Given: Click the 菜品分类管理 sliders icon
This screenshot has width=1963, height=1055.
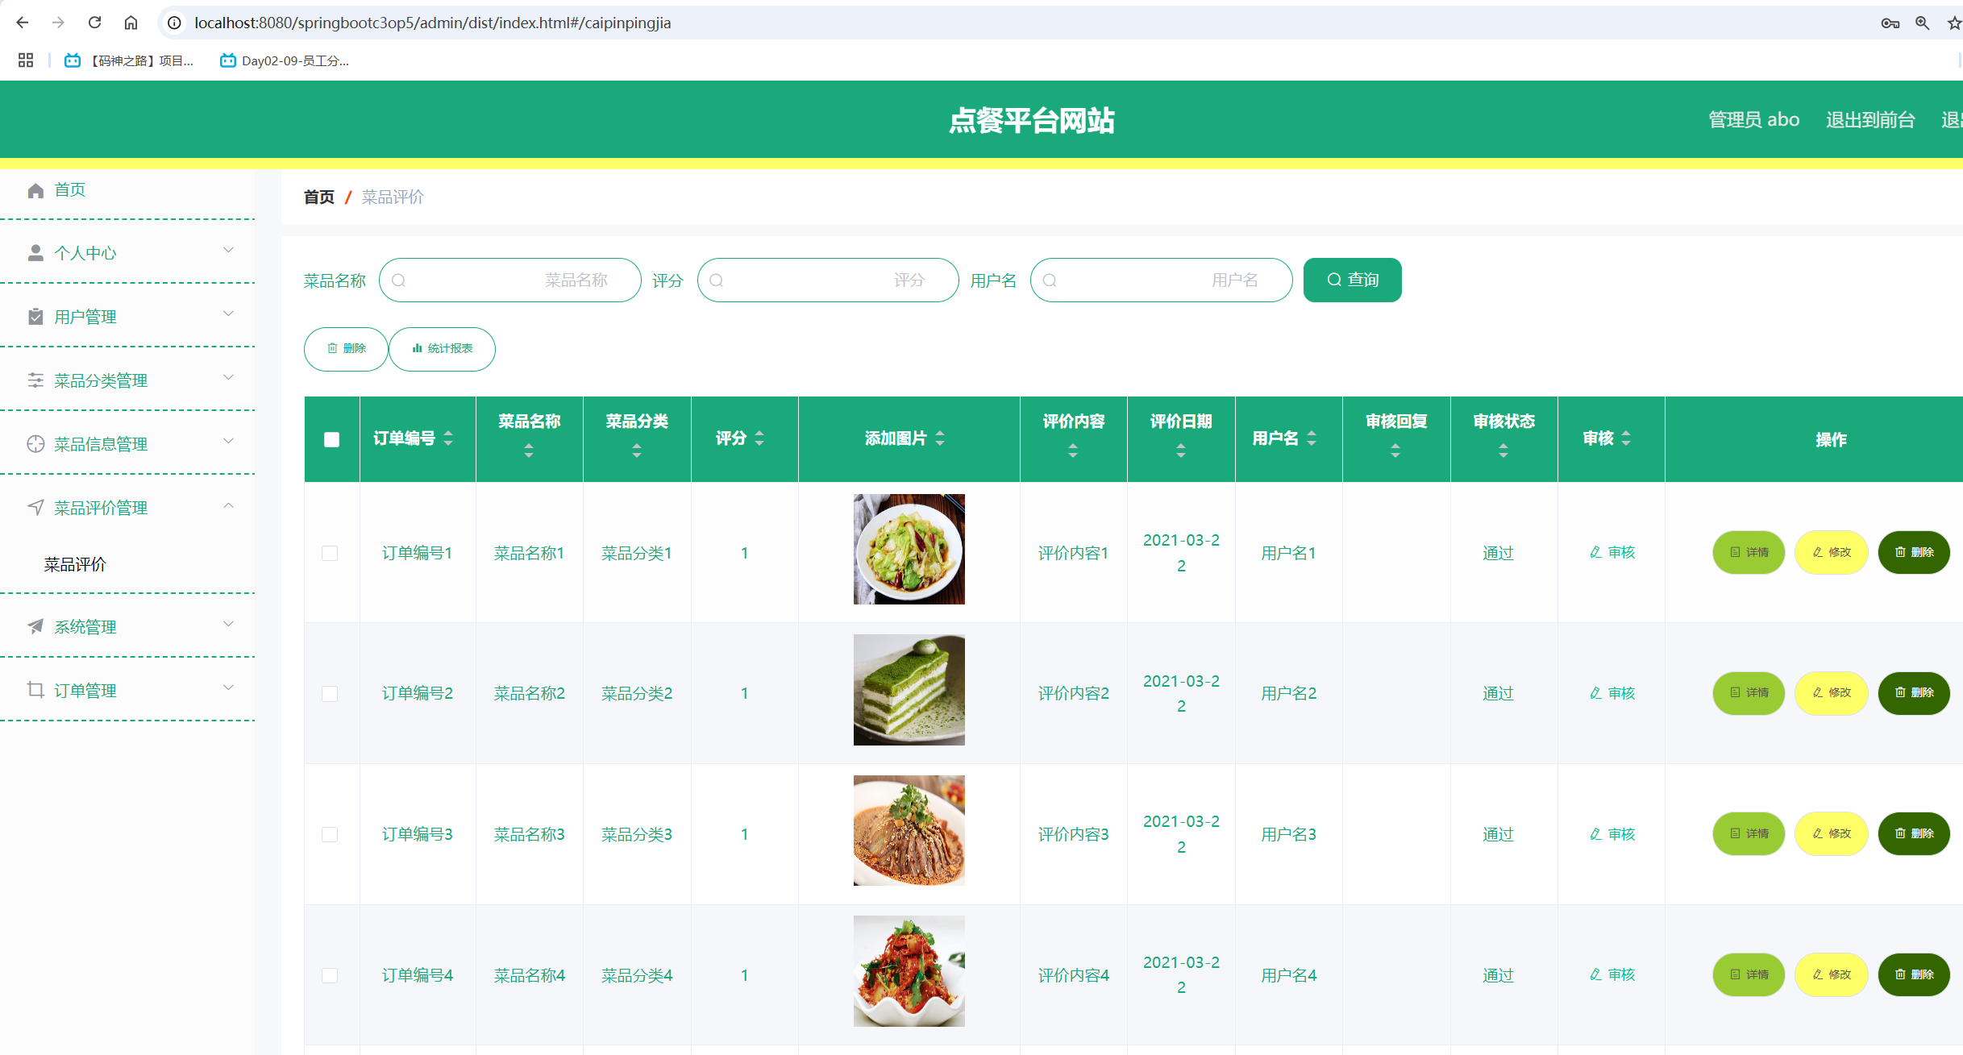Looking at the screenshot, I should 35,379.
